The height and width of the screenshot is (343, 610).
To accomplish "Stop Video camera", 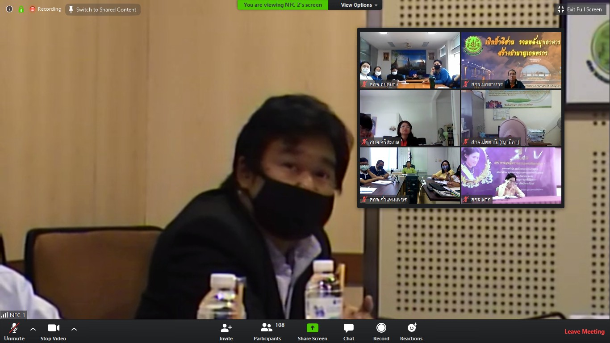I will click(53, 331).
